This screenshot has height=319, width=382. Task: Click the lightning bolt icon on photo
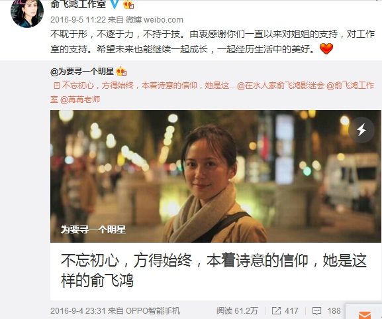pos(361,129)
